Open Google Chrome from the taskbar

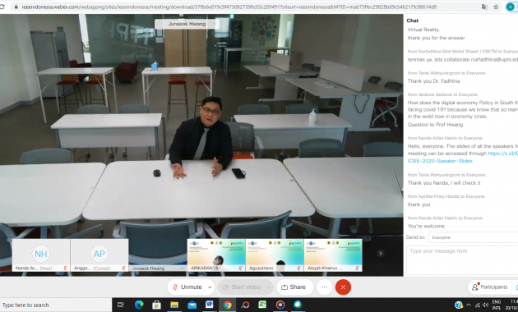click(227, 305)
